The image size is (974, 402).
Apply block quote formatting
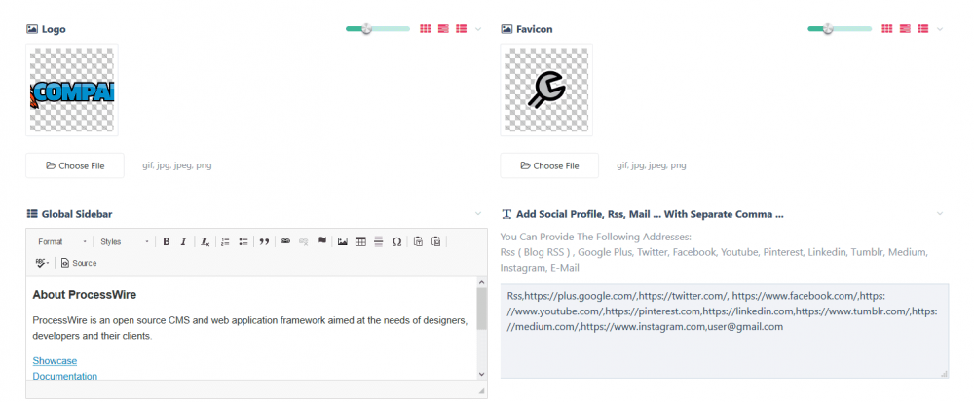click(264, 242)
